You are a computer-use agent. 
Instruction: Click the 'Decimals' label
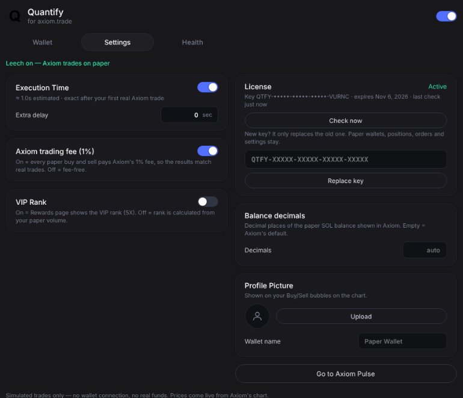[x=258, y=250]
